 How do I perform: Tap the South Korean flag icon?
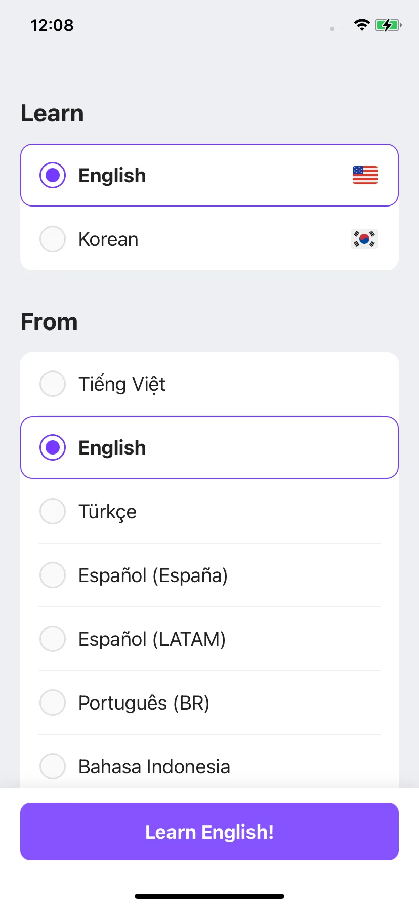pyautogui.click(x=364, y=239)
